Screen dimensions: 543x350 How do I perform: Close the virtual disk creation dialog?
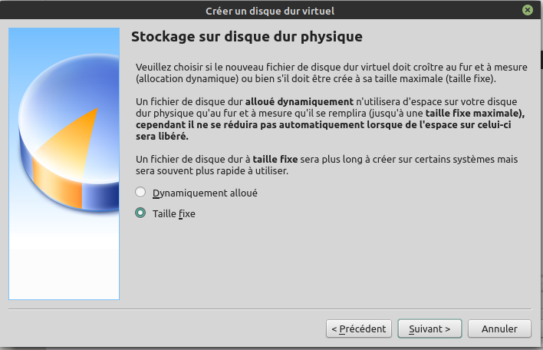[x=528, y=11]
